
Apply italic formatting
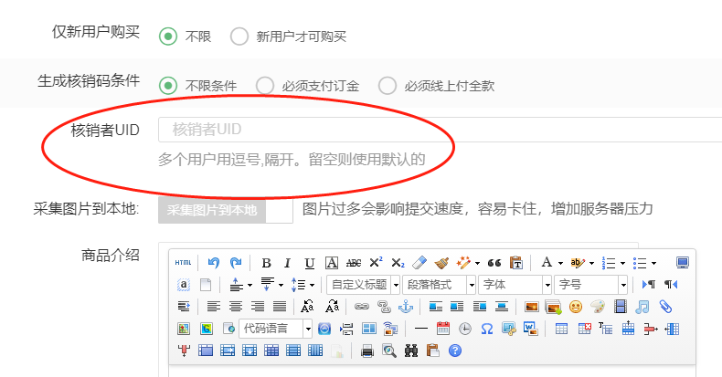pos(288,263)
